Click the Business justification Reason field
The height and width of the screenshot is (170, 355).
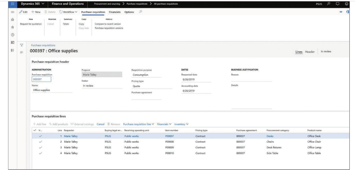pos(251,79)
